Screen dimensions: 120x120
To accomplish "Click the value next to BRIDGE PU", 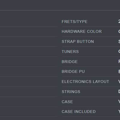I will coord(119,71).
